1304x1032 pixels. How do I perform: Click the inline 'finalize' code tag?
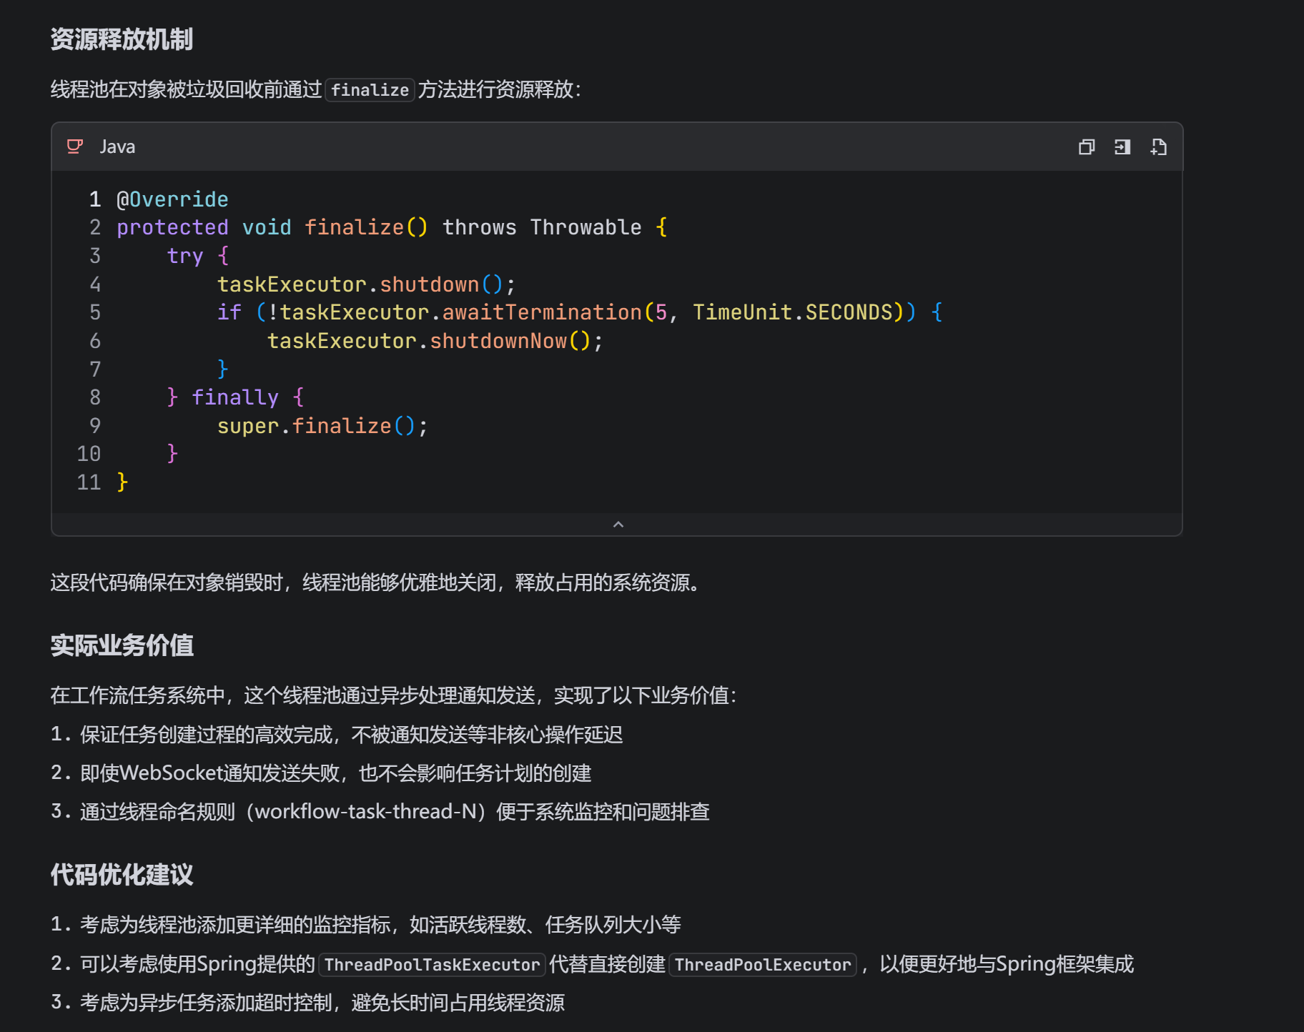(370, 90)
